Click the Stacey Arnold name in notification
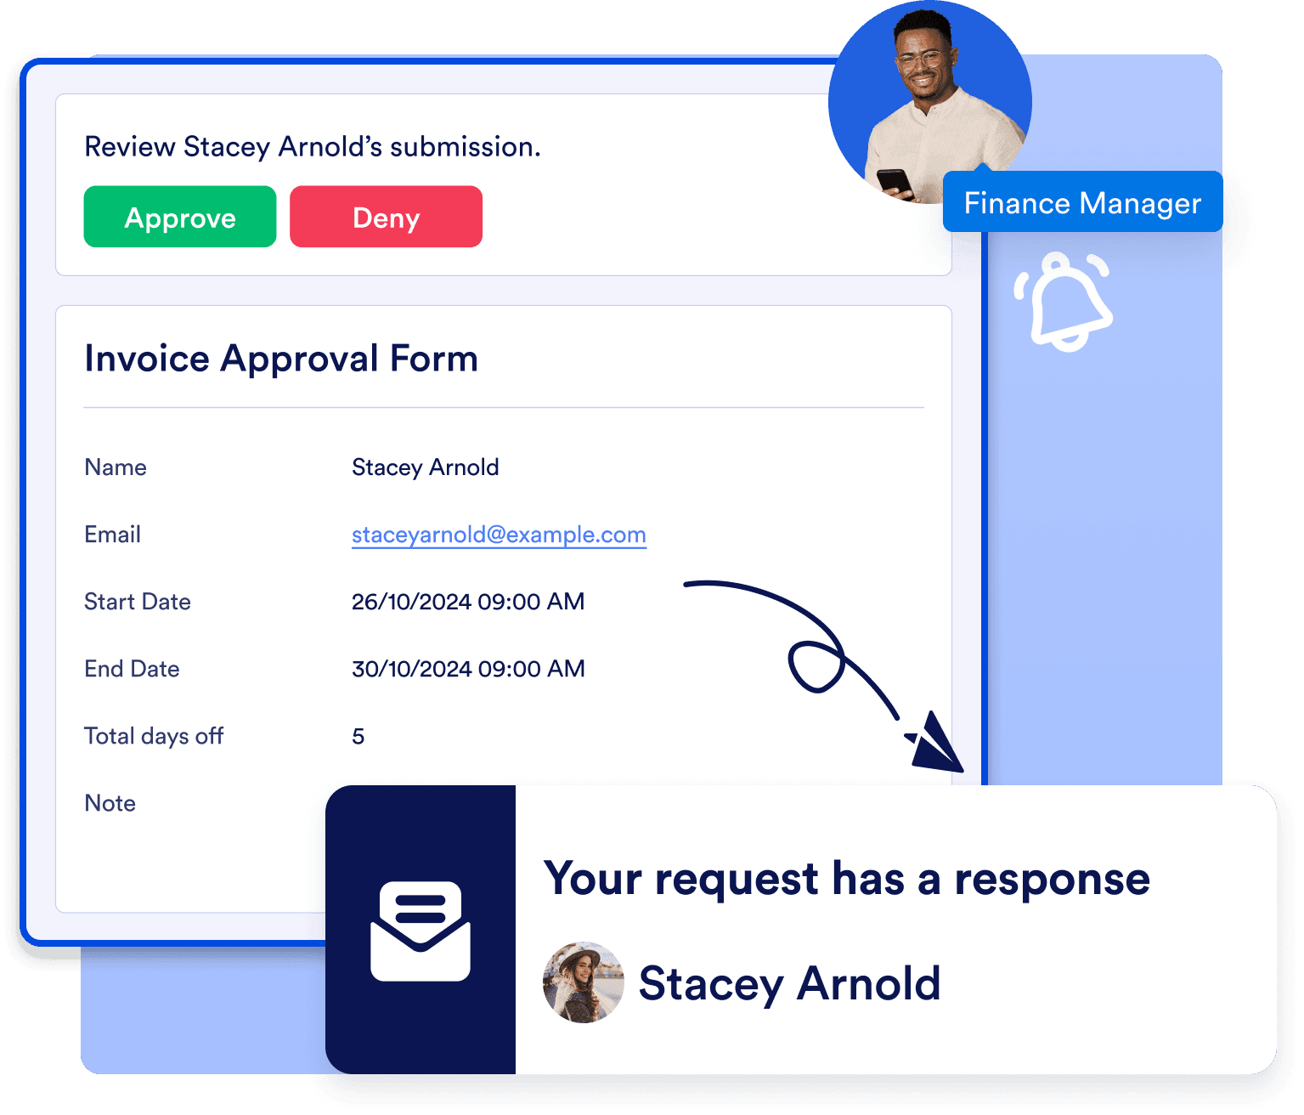1304x1115 pixels. click(x=789, y=984)
